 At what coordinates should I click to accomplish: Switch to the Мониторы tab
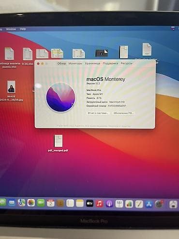75,64
